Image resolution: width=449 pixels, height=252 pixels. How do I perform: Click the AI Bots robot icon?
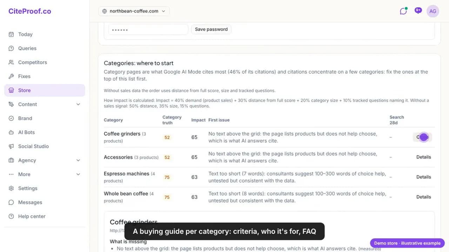coord(11,132)
